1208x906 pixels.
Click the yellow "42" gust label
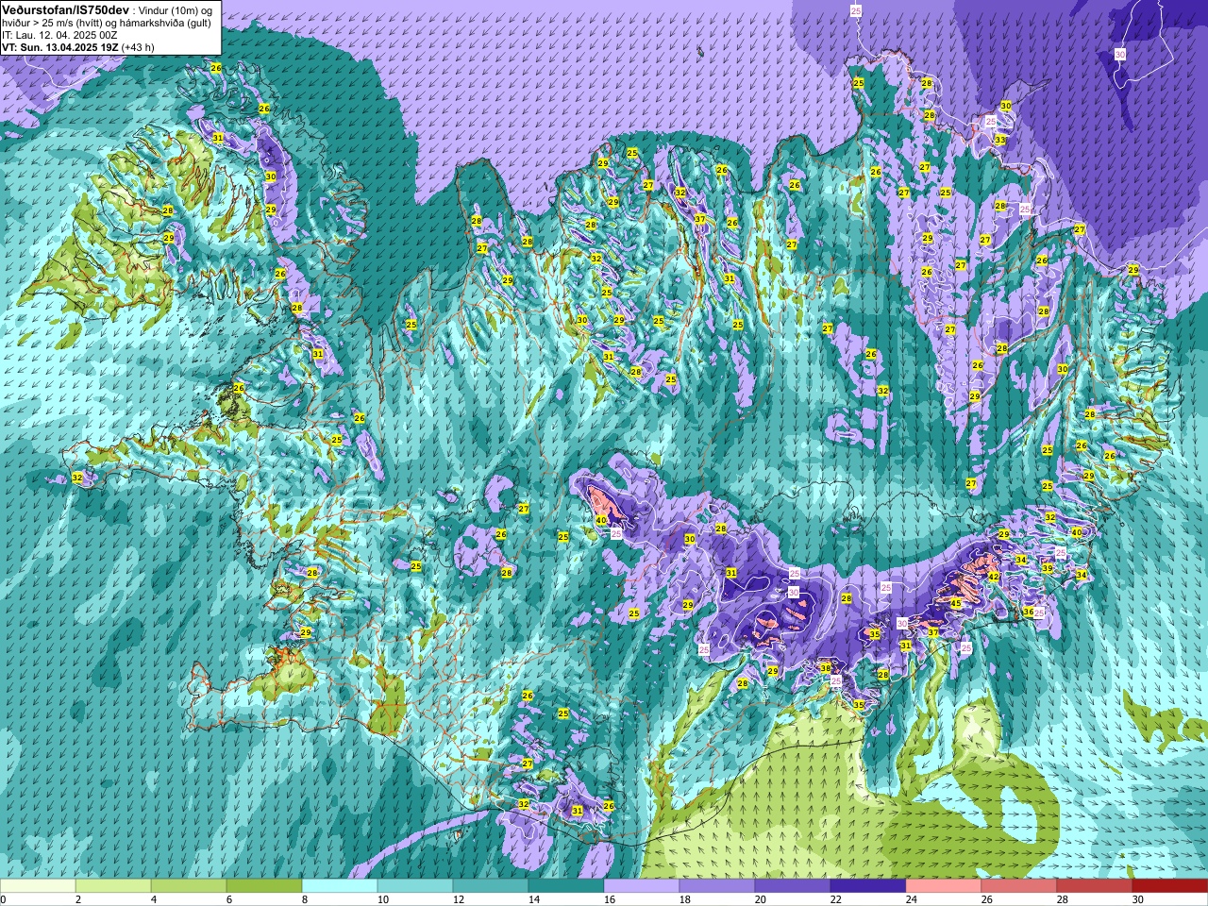993,577
